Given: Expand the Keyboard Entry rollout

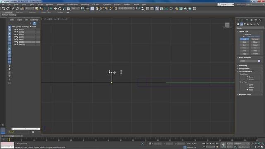Looking at the screenshot, I should click(x=245, y=95).
